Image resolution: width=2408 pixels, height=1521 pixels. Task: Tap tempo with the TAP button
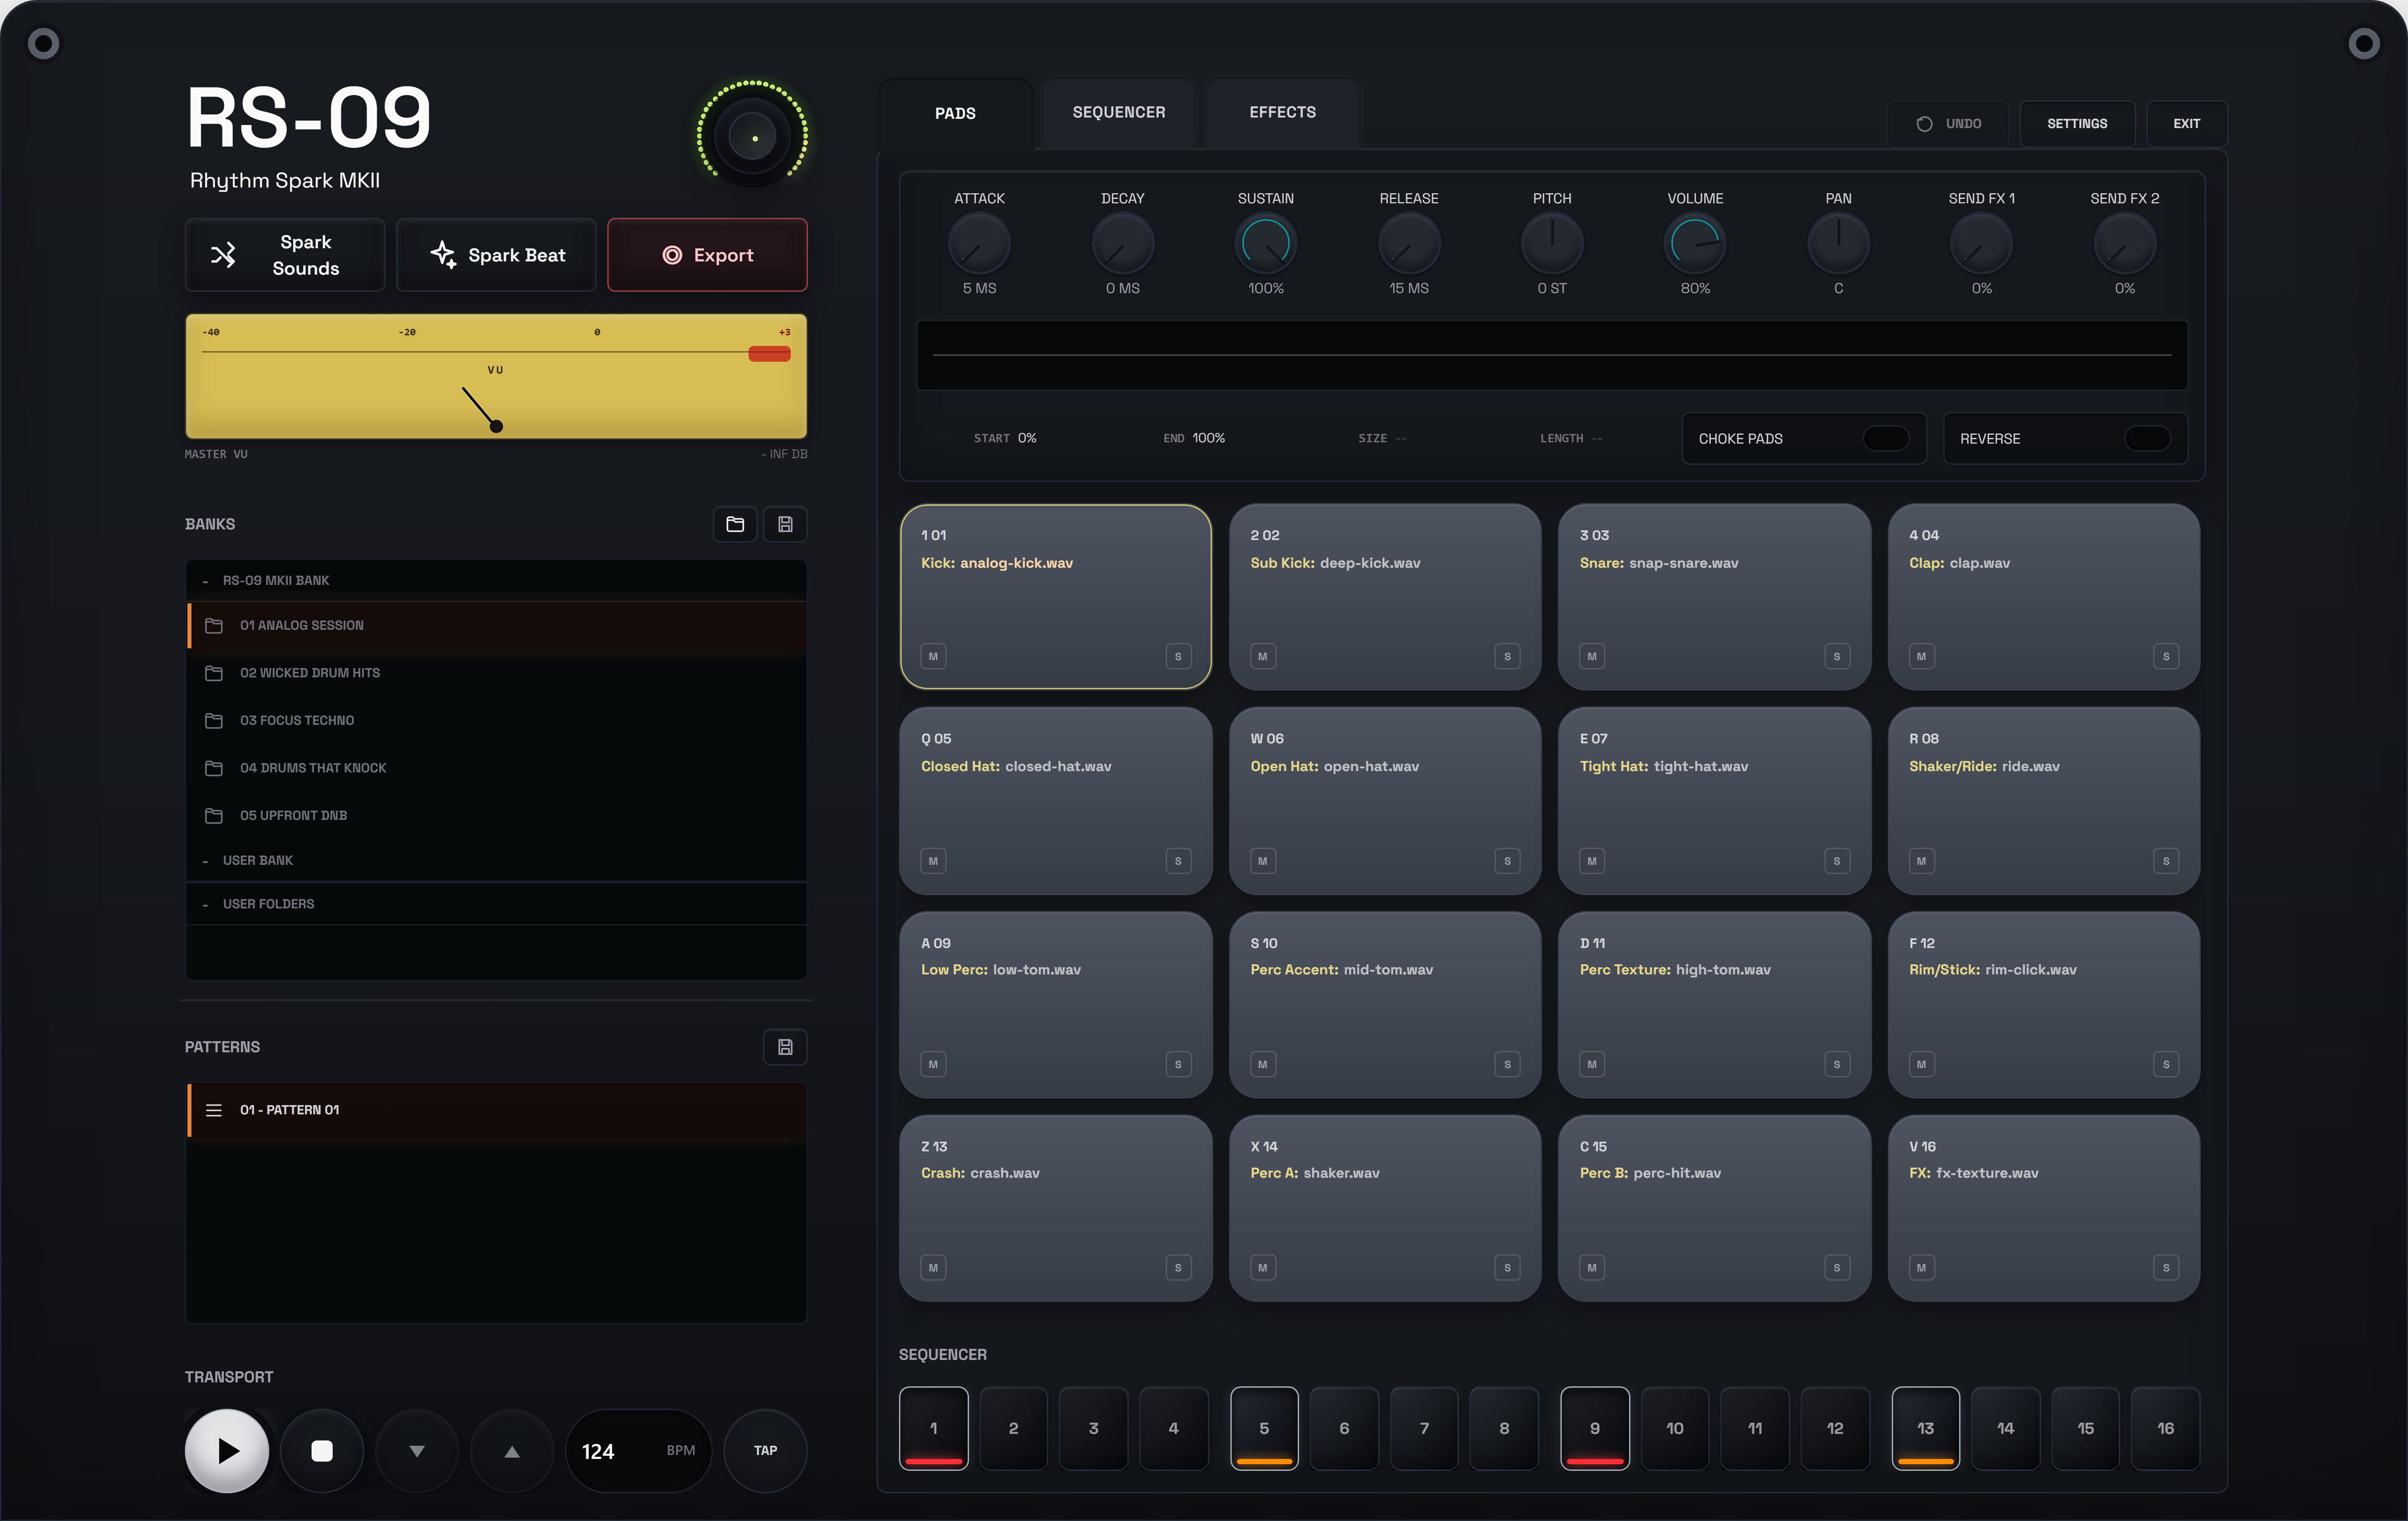(765, 1450)
